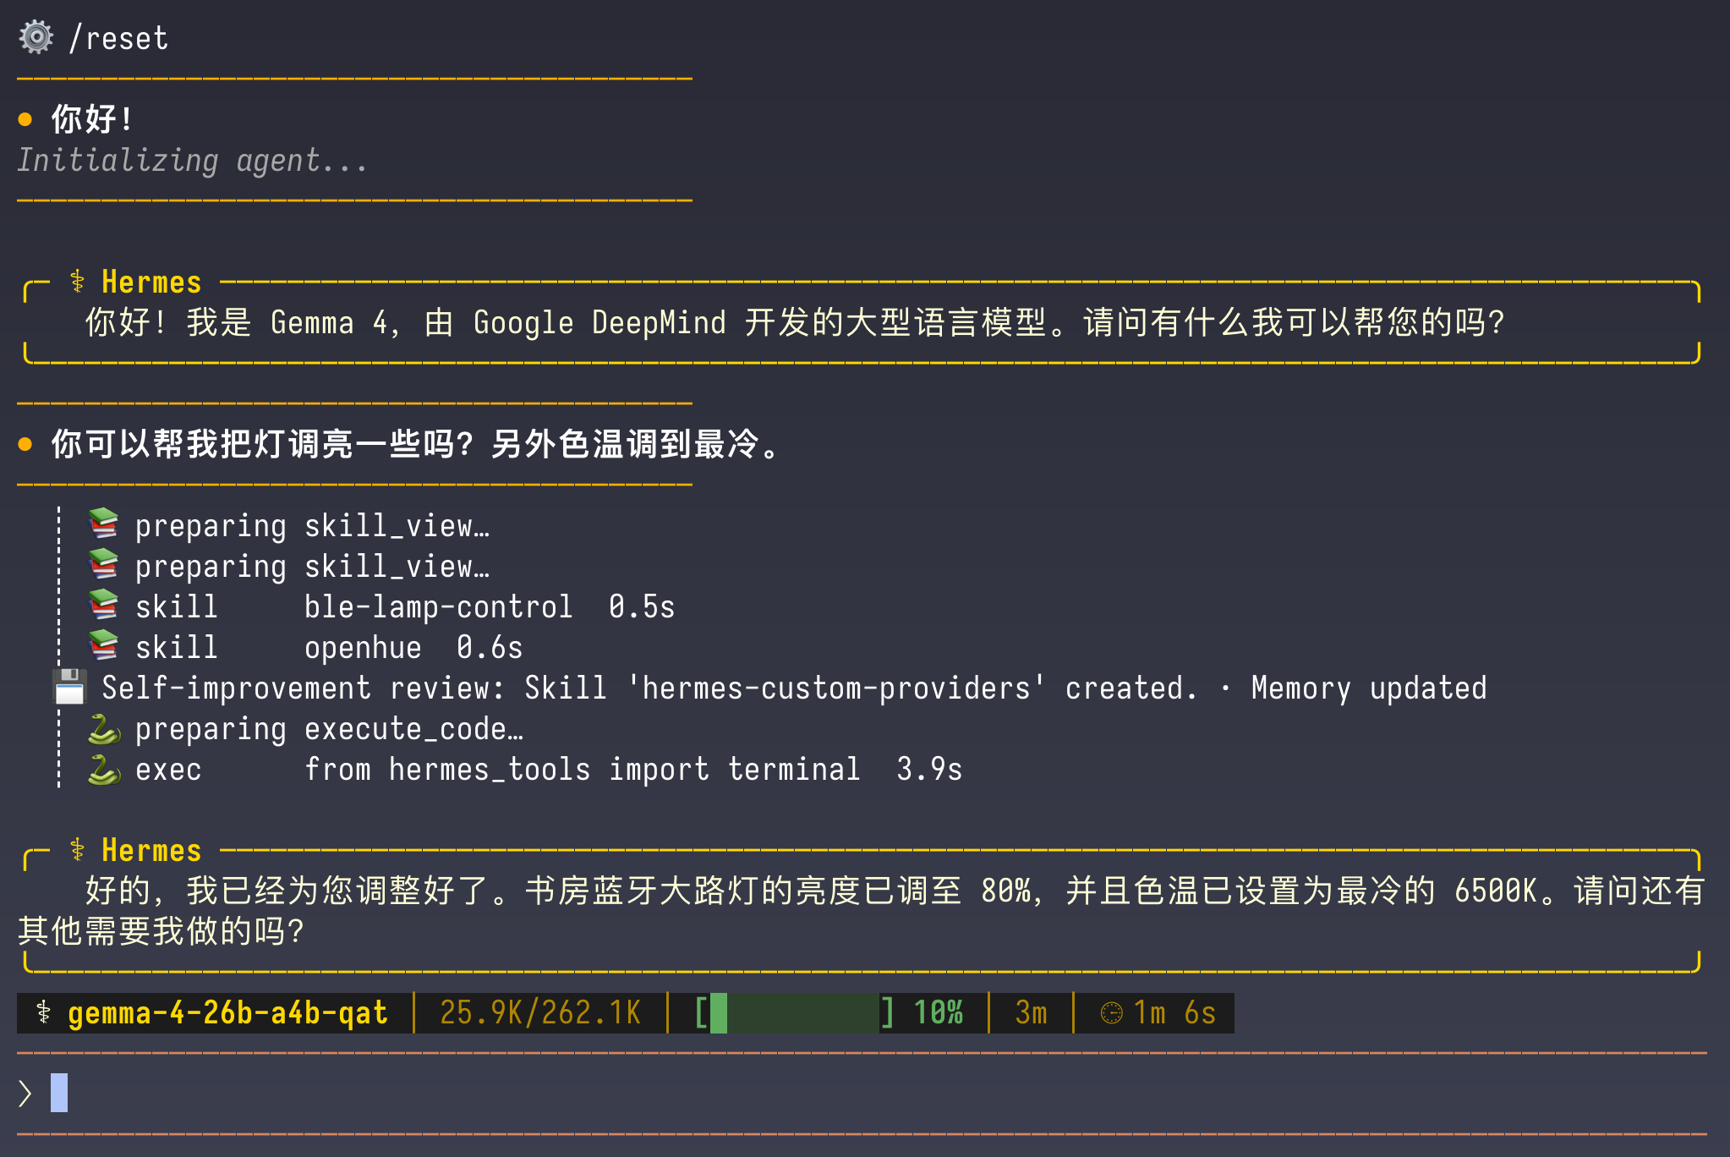1730x1157 pixels.
Task: Click the command prompt input cursor
Action: tap(59, 1093)
